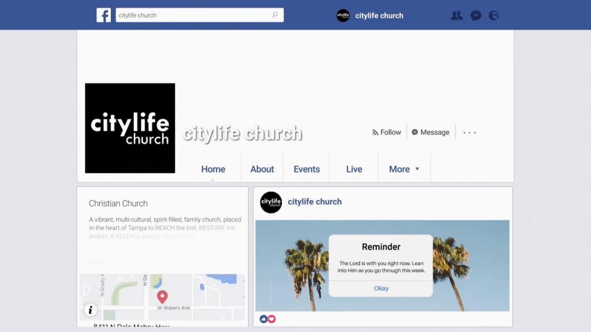Click the like reaction icon under post
This screenshot has width=591, height=332.
263,319
